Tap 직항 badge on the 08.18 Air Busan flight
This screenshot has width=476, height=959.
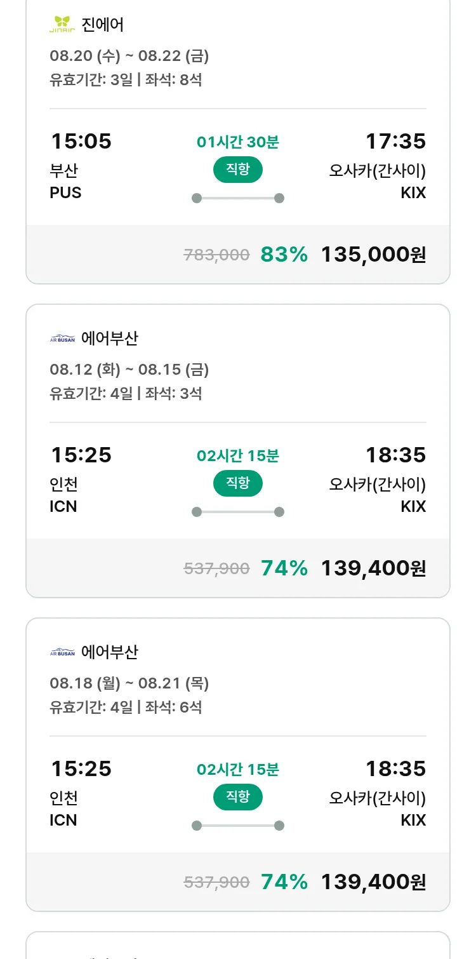[238, 797]
